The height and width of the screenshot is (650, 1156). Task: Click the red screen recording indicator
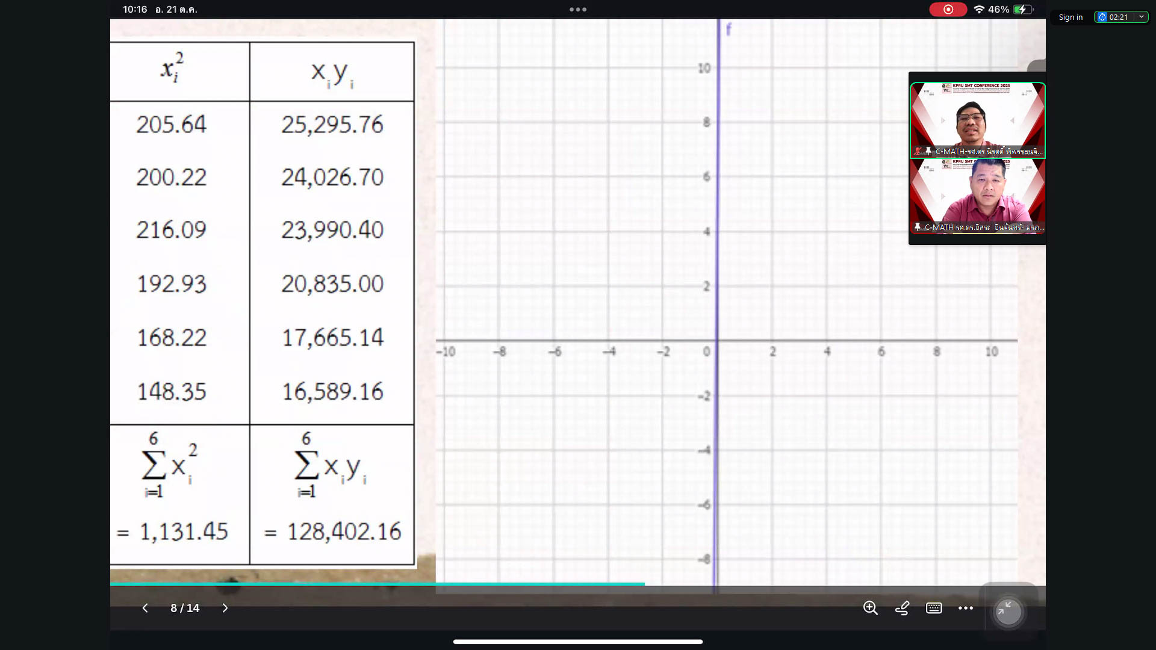pyautogui.click(x=948, y=10)
